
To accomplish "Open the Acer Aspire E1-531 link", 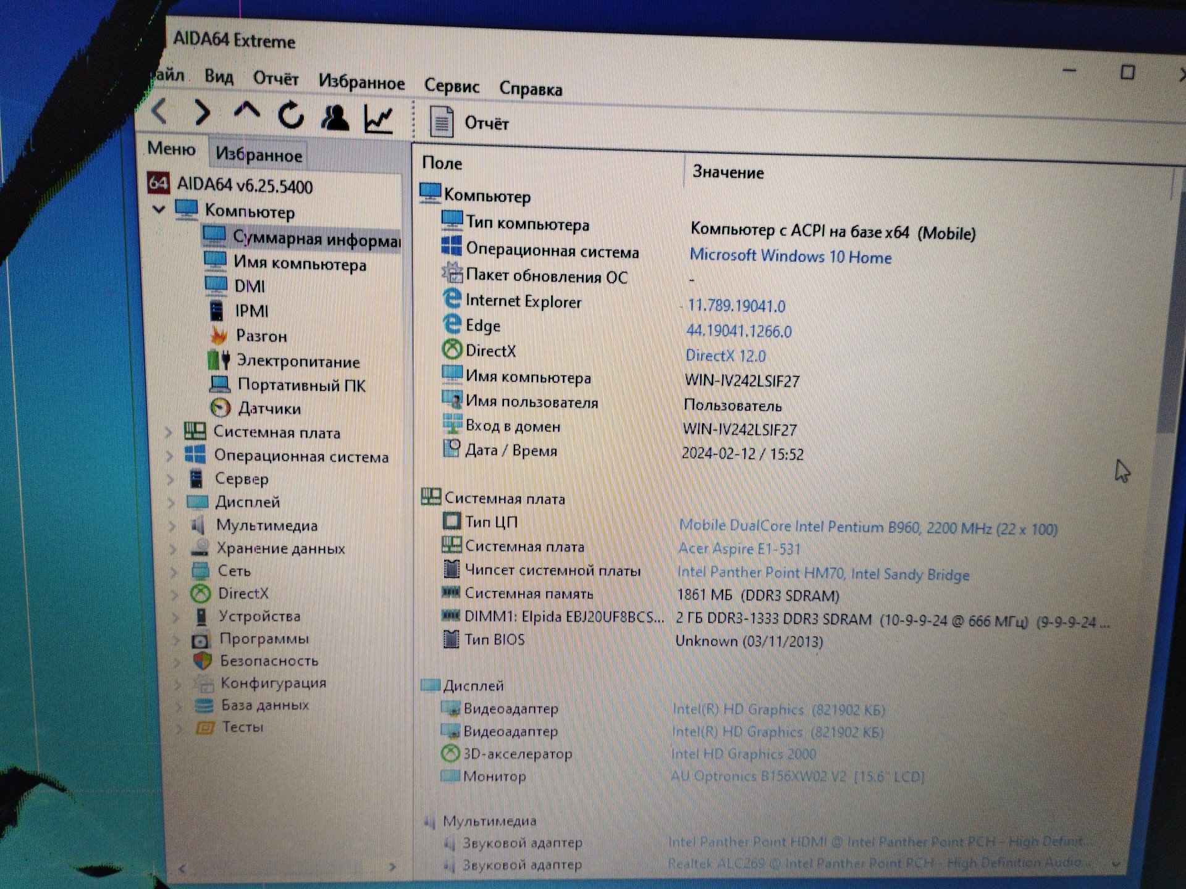I will (739, 548).
